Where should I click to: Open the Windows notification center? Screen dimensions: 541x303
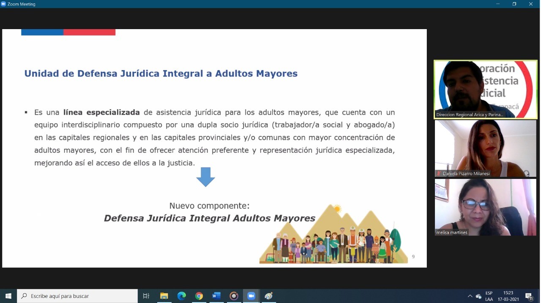coord(529,296)
